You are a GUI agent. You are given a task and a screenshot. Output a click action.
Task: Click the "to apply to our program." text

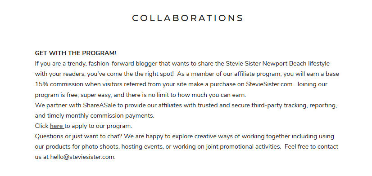99,126
